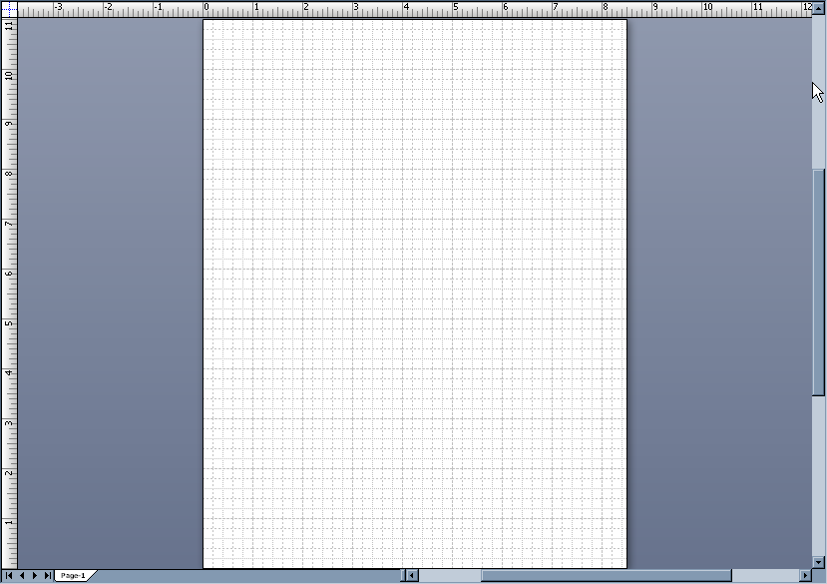This screenshot has height=584, width=827.
Task: Click the previous page tab arrow
Action: pyautogui.click(x=22, y=576)
